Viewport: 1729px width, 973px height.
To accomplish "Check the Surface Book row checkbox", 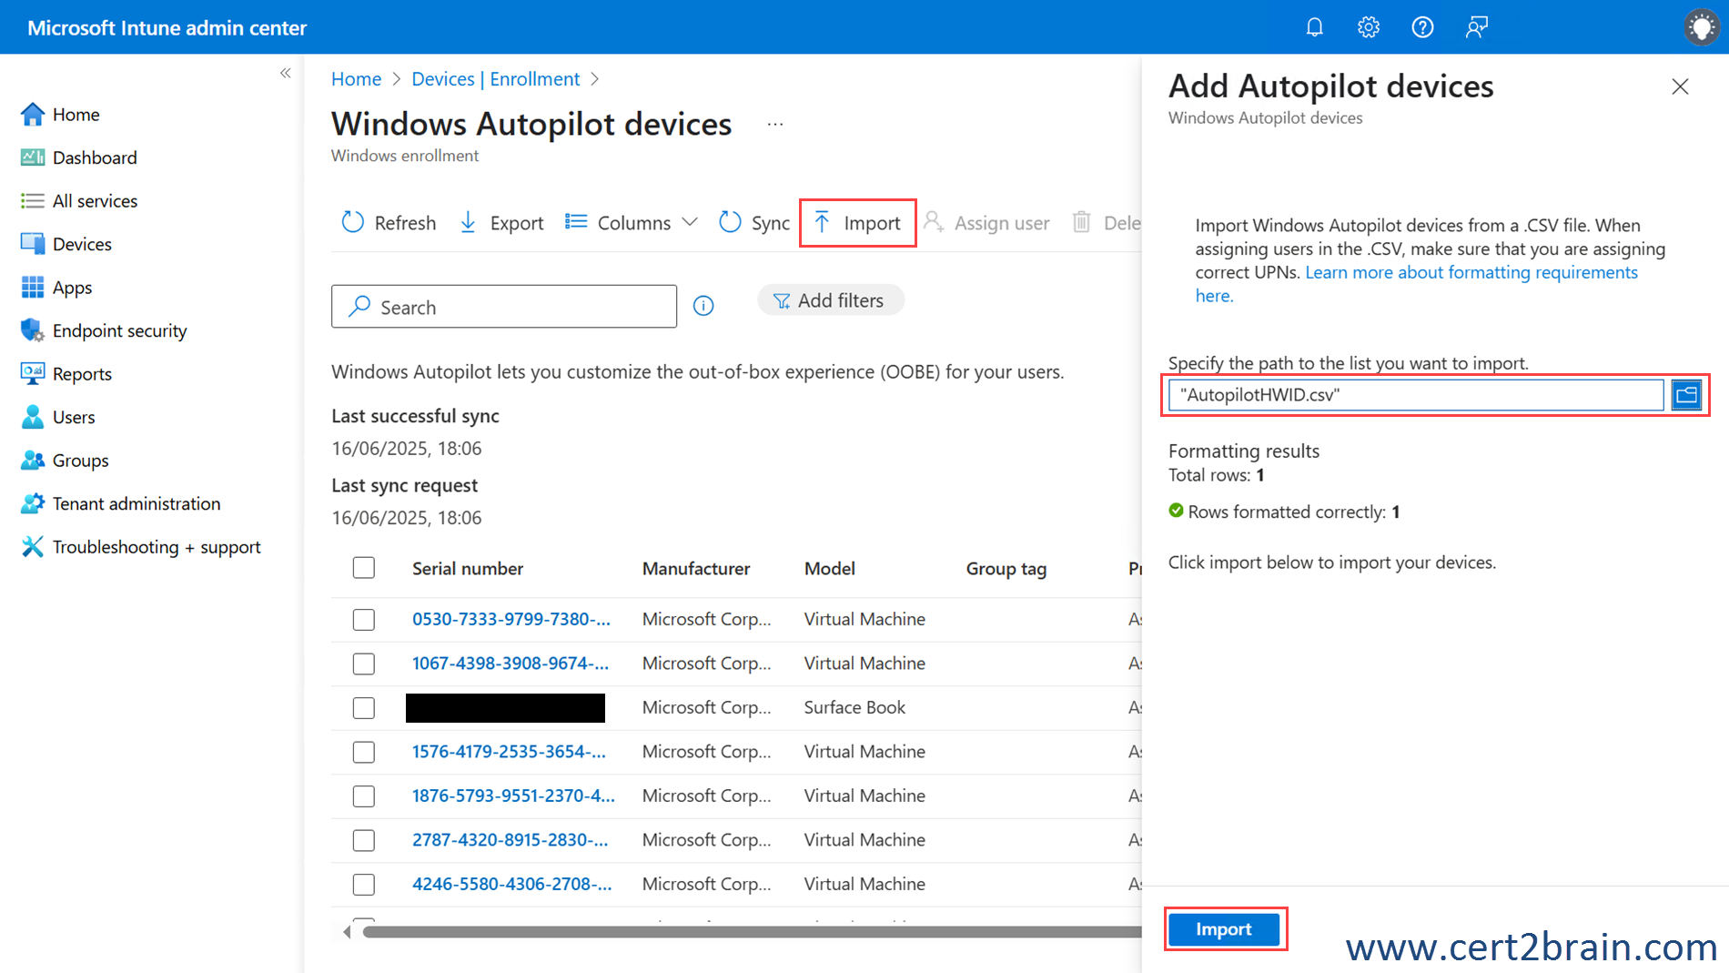I will click(x=364, y=708).
